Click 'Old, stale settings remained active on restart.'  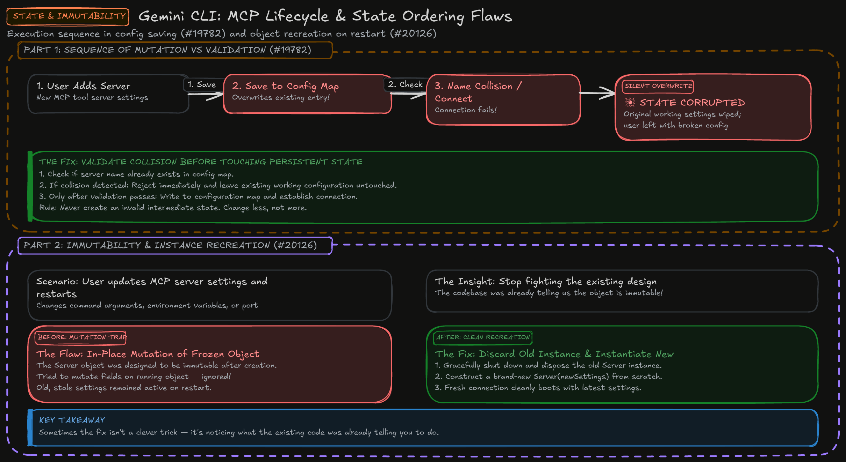click(x=124, y=388)
